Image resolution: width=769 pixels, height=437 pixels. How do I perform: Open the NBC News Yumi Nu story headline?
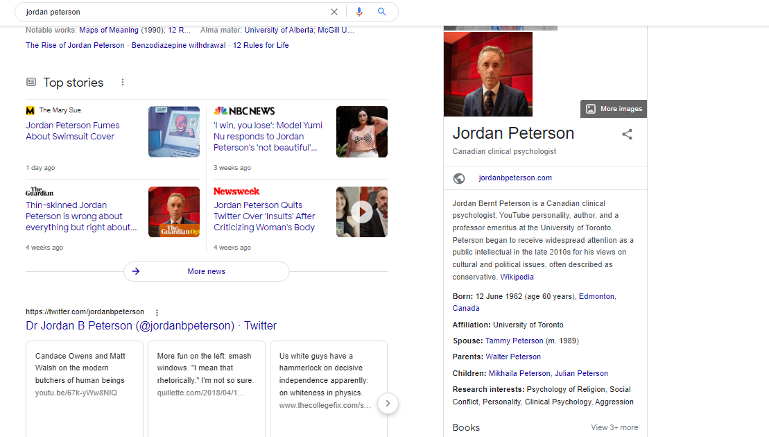click(x=268, y=137)
